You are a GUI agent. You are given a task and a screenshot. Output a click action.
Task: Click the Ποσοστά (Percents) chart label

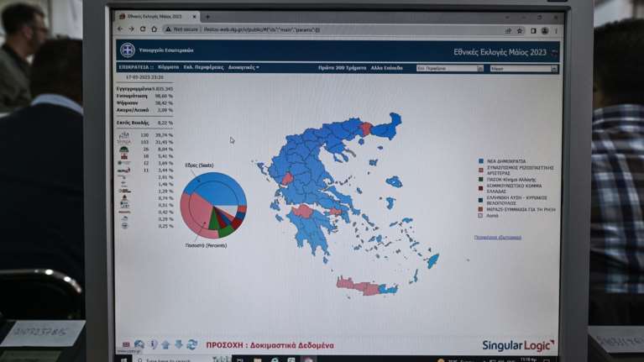point(206,246)
